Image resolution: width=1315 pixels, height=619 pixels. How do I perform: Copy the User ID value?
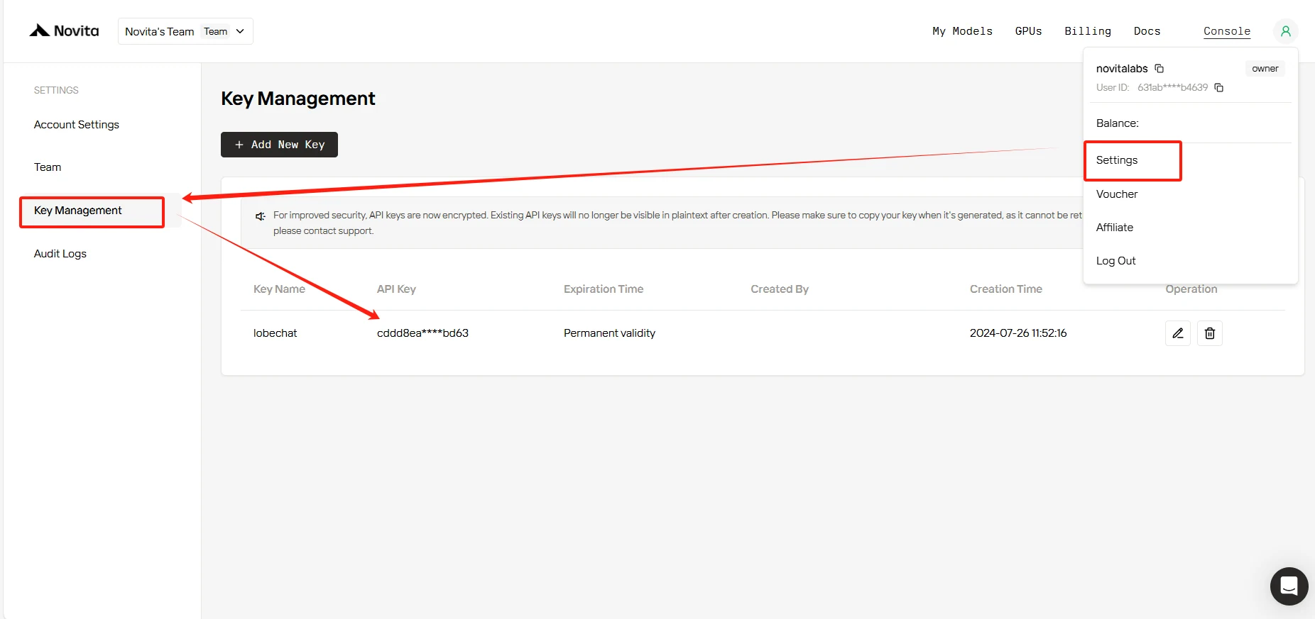(1219, 88)
